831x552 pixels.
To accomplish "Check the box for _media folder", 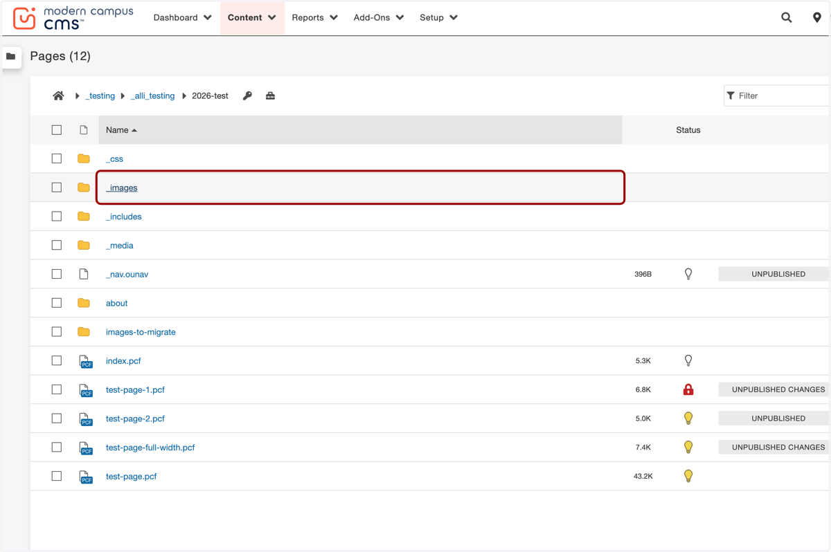I will point(57,245).
